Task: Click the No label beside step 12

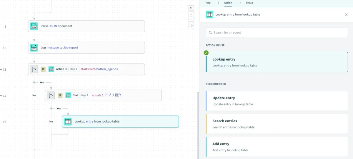Action: 34,96
